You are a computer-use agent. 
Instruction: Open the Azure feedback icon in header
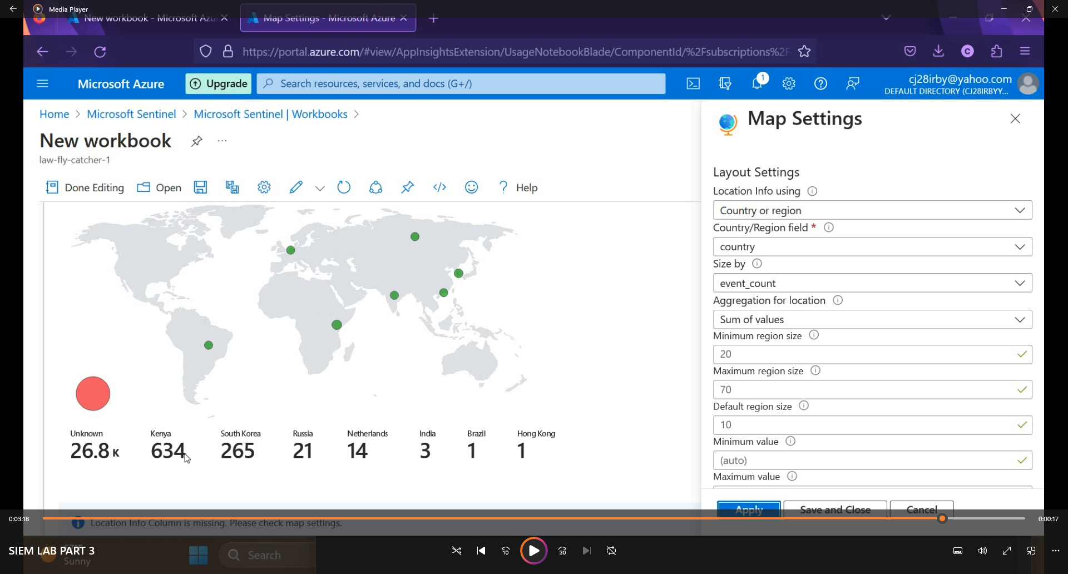point(853,84)
